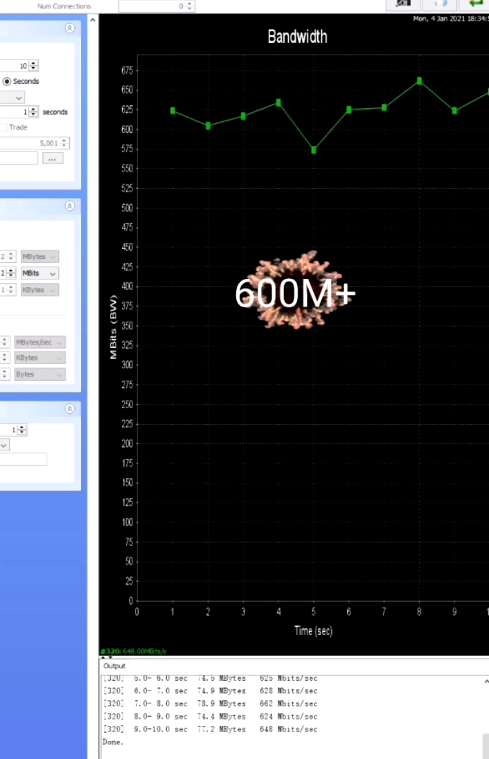Screen dimensions: 489x759
Task: Select the Seconds radio button
Action: point(7,82)
